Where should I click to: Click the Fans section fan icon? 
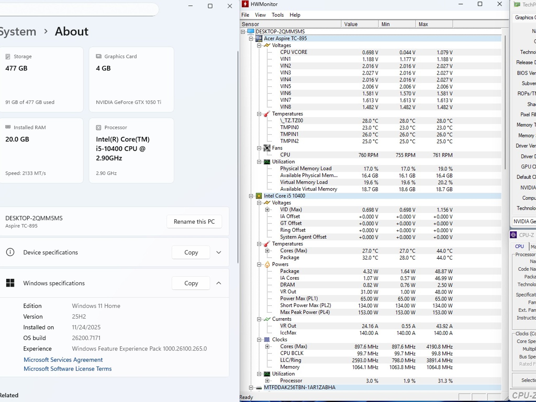[267, 148]
